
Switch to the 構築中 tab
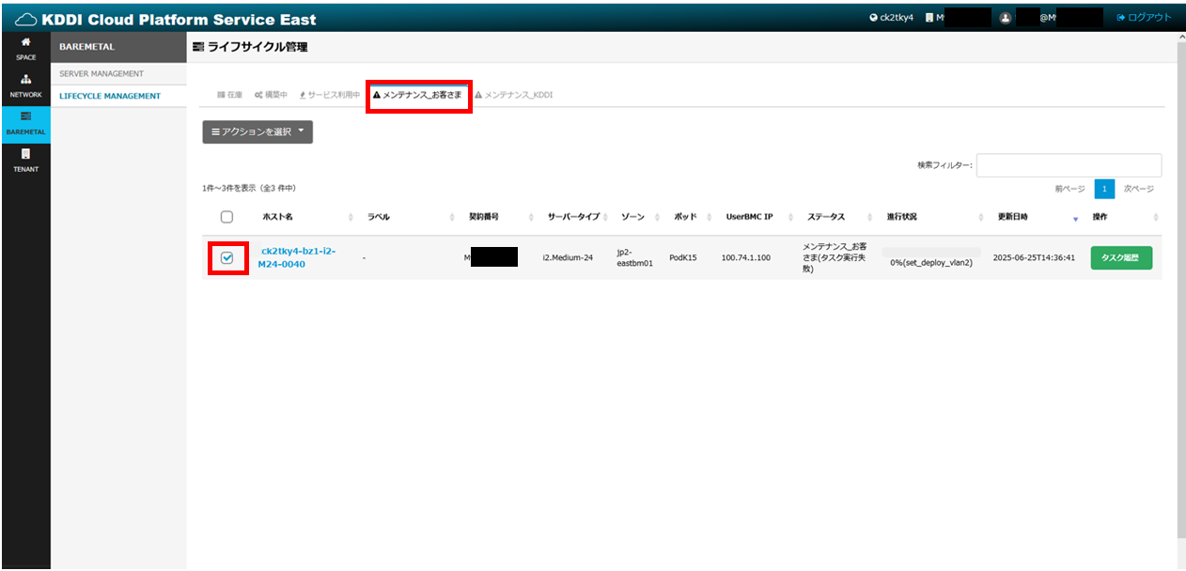272,95
